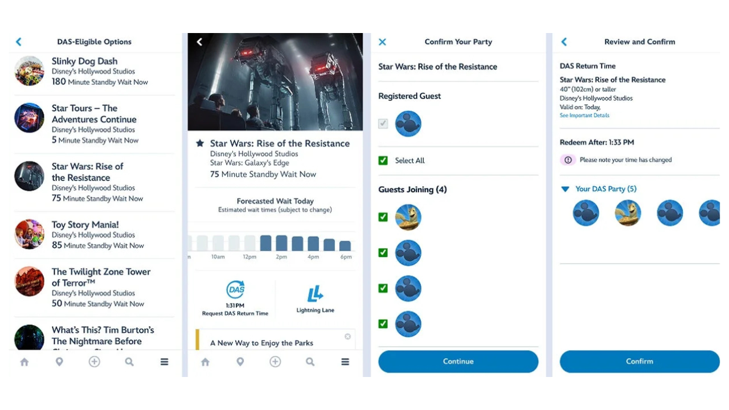The image size is (729, 410).
Task: Tap the white back arrow over the attraction photo
Action: [x=199, y=42]
